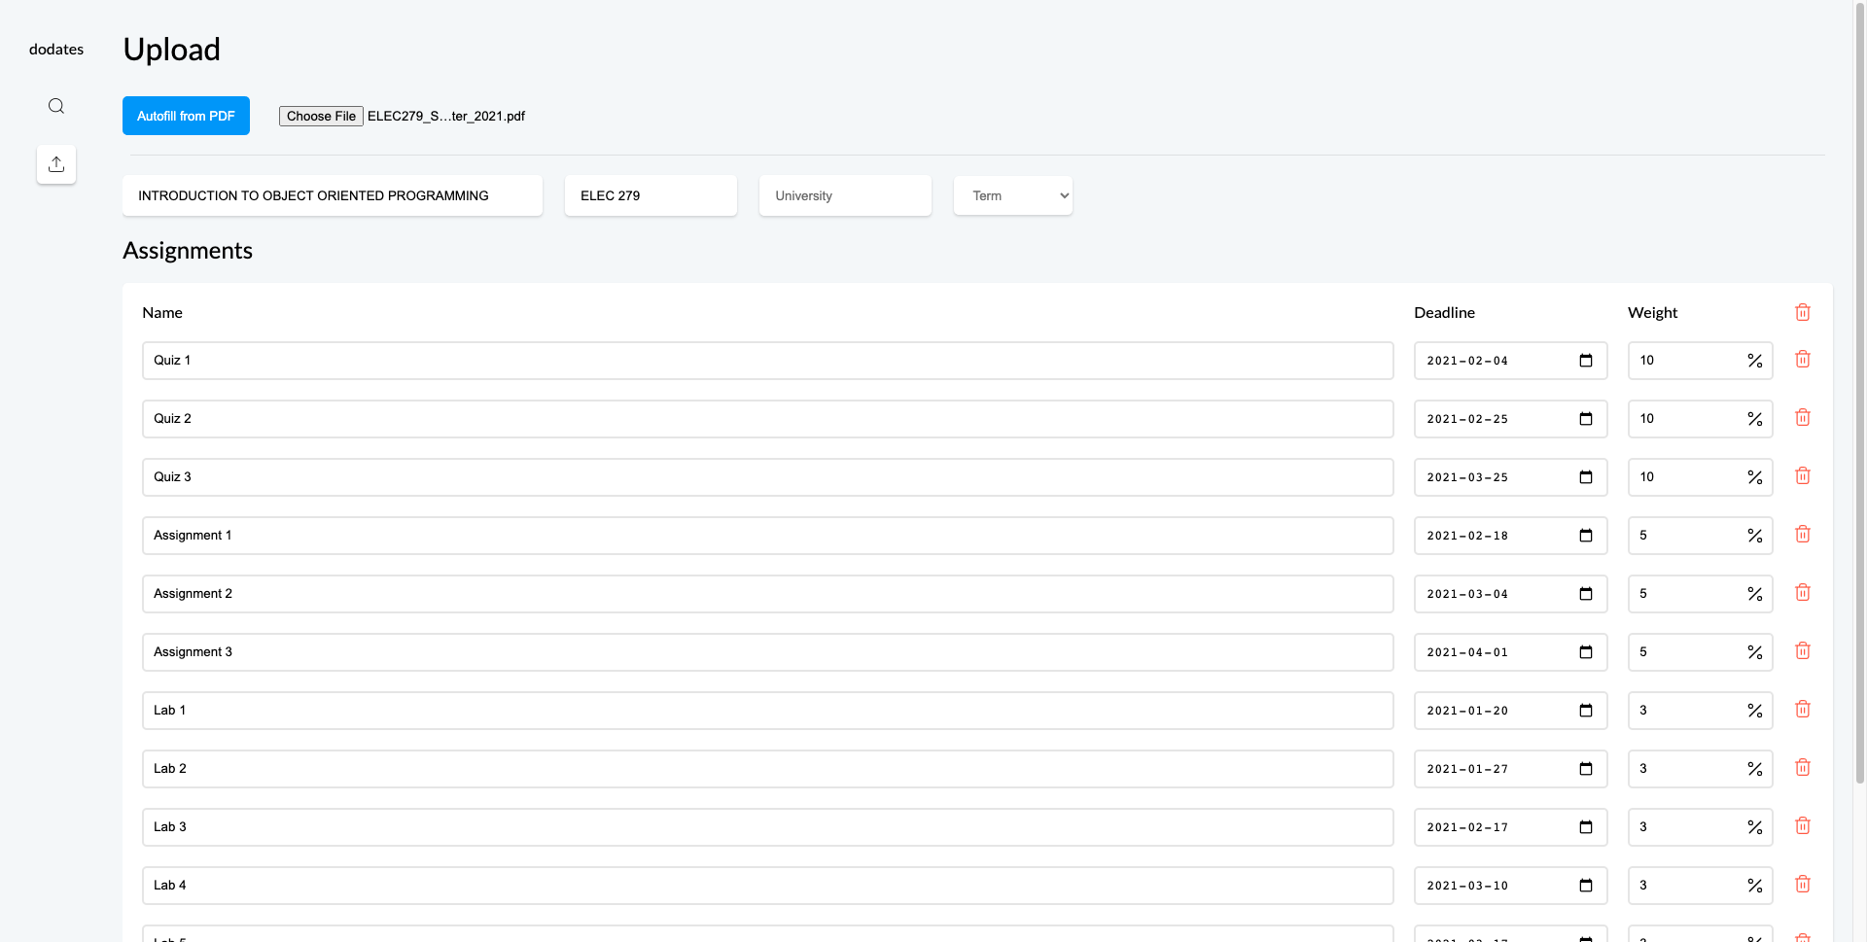Edit the Quiz 3 name field
1867x942 pixels.
(768, 477)
